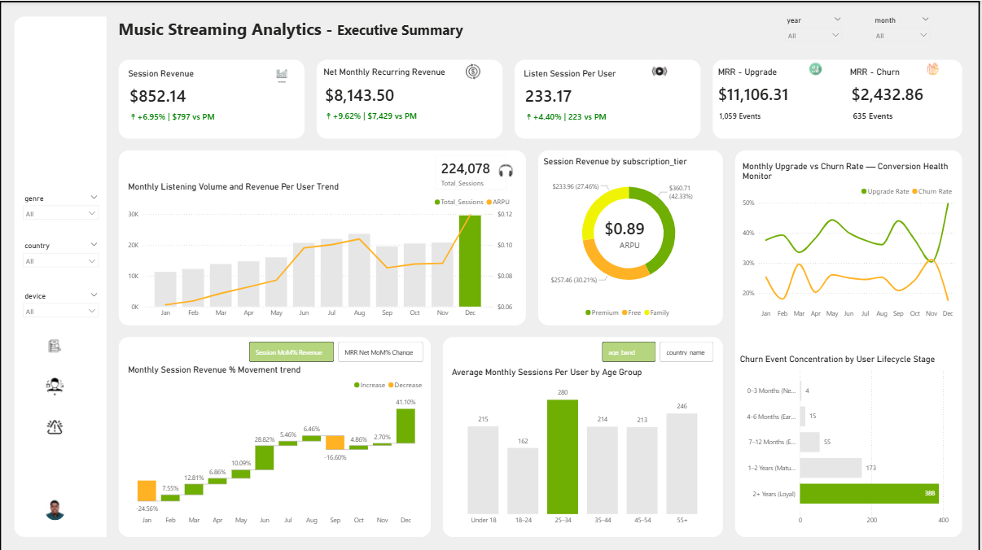Click the $8,143.50 recurring revenue value
Screen dimensions: 982x550
coord(359,95)
